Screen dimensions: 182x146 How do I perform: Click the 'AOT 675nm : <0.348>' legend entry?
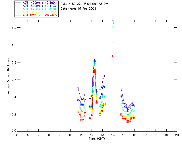[x=36, y=9]
